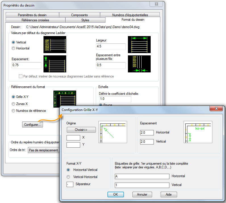
Task: Select Horizontal-Vertical X-Y format
Action: click(x=68, y=170)
